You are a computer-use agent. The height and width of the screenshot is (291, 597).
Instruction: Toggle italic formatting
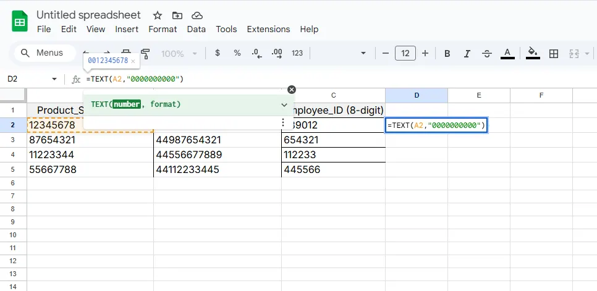[x=467, y=53]
